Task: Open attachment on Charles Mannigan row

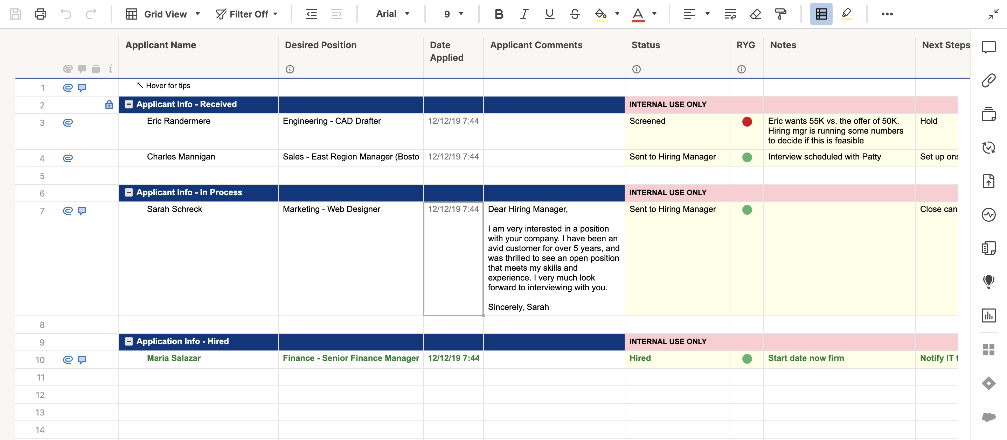Action: click(68, 158)
